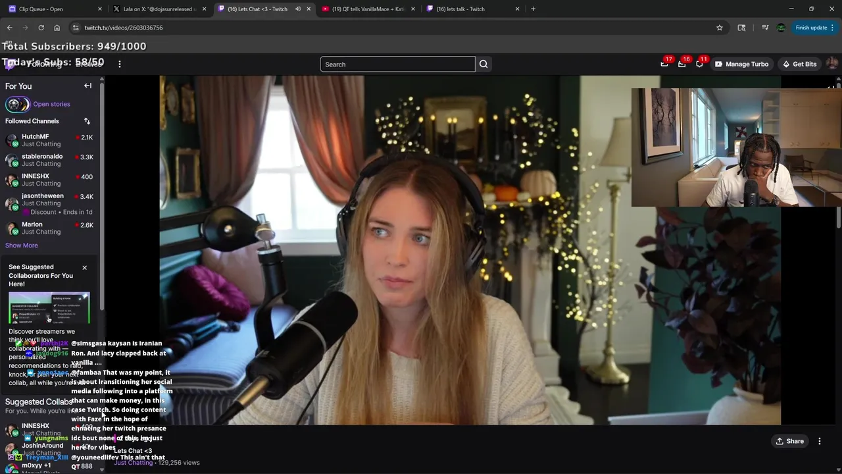842x474 pixels.
Task: Click the Twitch search input field
Action: [x=397, y=64]
